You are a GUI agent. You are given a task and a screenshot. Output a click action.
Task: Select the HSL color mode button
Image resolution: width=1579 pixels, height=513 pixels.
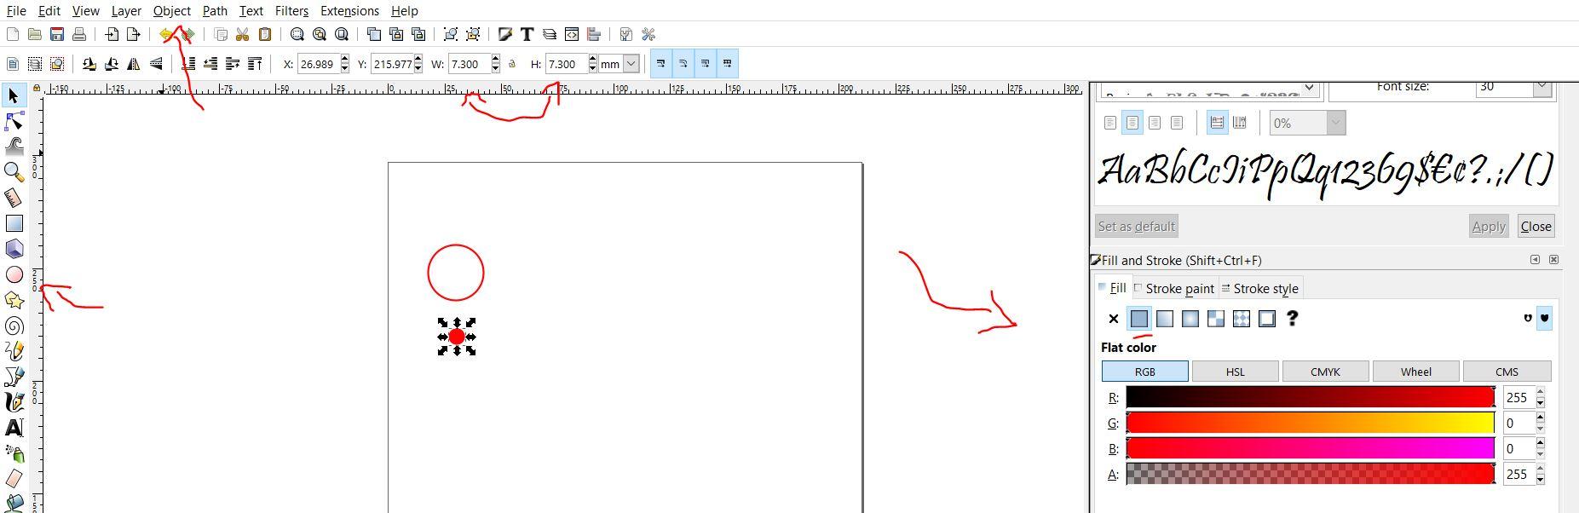[1235, 372]
